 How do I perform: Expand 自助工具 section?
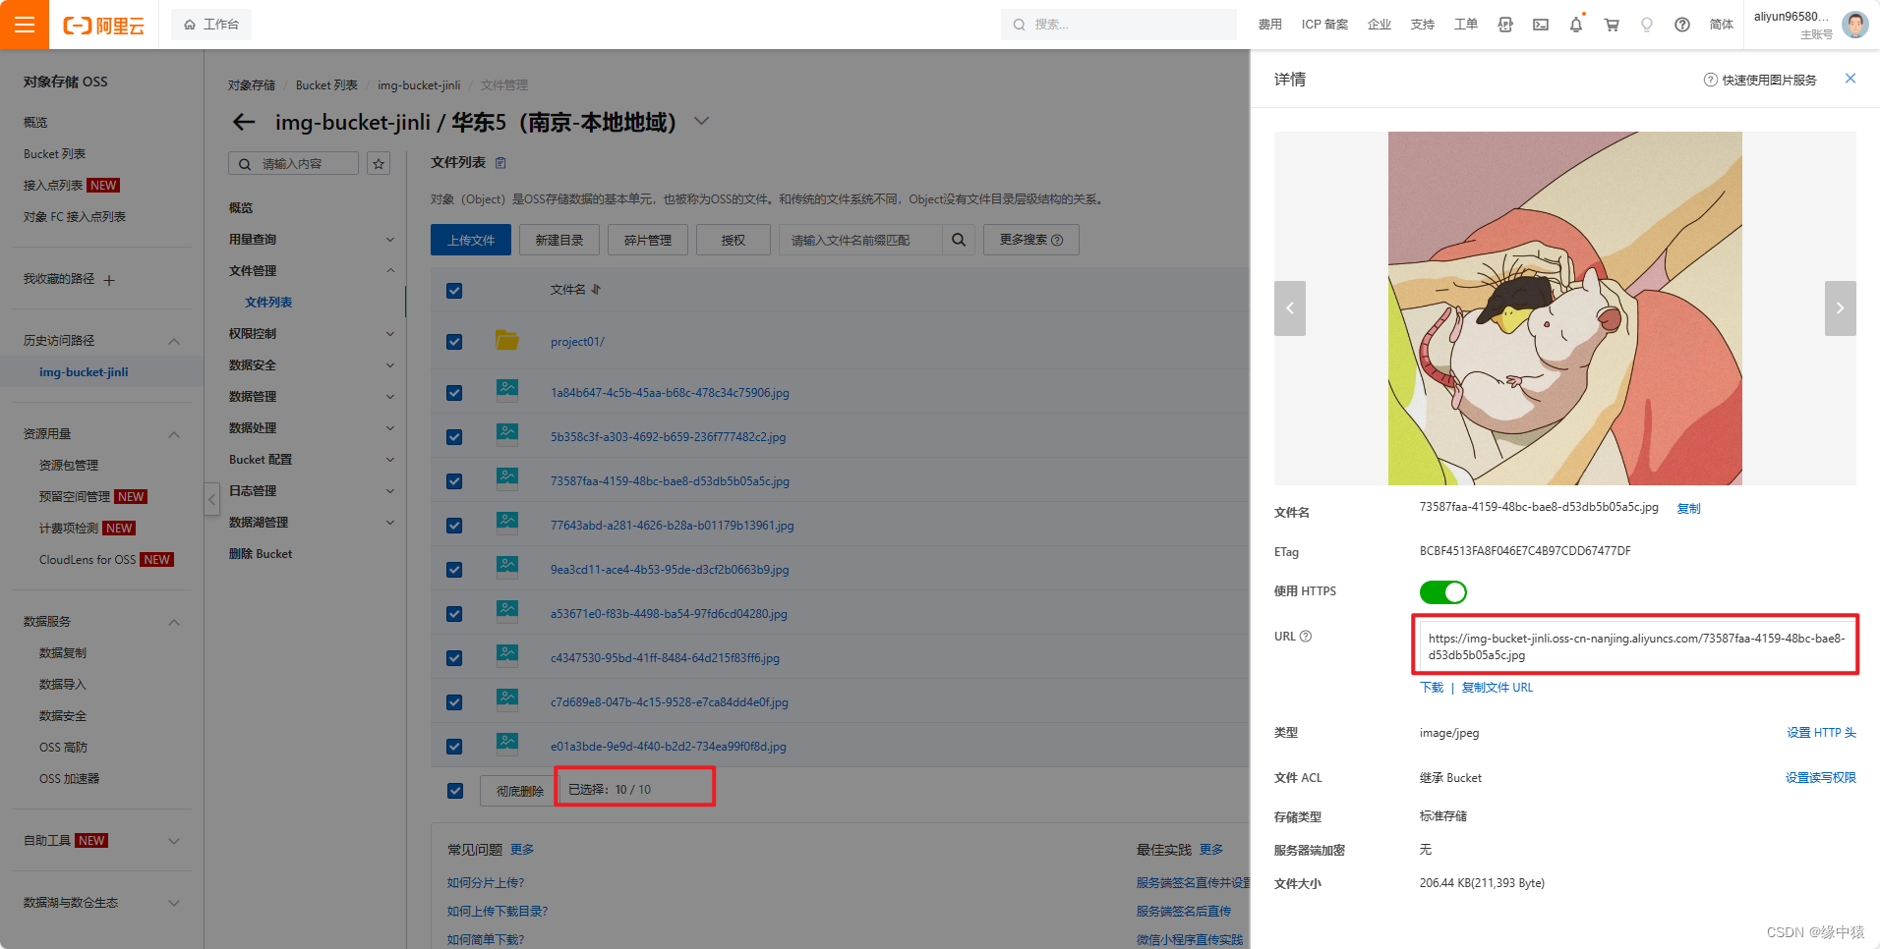coord(174,841)
